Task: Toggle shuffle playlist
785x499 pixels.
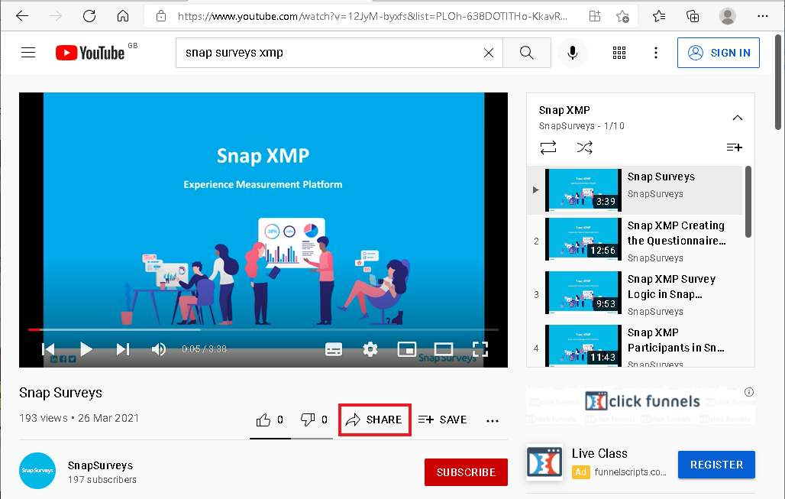Action: 584,147
